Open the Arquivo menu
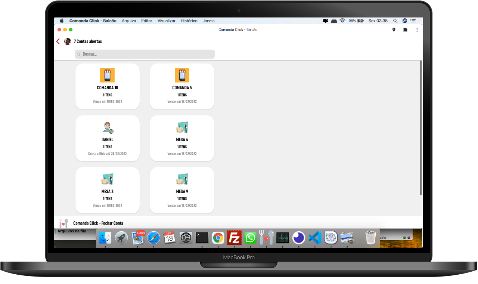478x284 pixels. [129, 21]
